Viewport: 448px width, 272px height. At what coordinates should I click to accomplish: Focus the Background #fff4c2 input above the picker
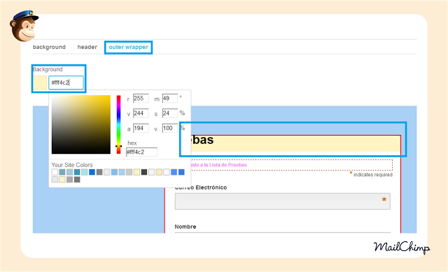pos(66,83)
